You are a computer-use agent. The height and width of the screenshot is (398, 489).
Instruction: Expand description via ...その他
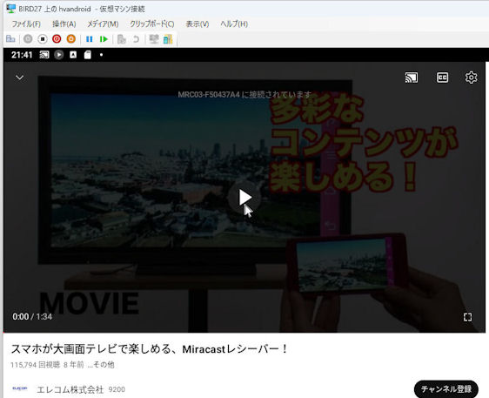point(101,365)
